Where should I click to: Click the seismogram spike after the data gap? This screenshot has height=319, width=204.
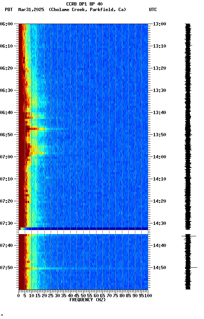coord(189,236)
